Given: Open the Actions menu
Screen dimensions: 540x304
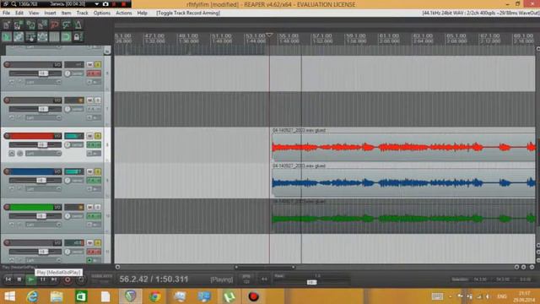Looking at the screenshot, I should pos(124,13).
